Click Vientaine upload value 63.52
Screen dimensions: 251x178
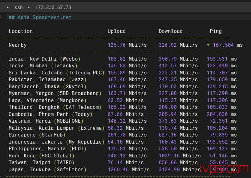(x=115, y=100)
